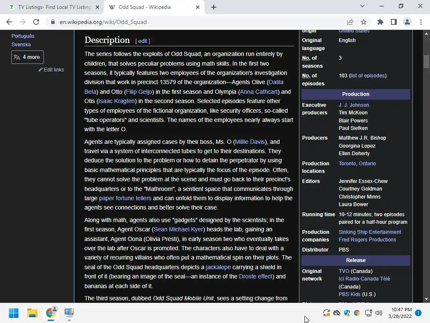Open Toronto link in infobox
The width and height of the screenshot is (430, 323).
[x=347, y=164]
